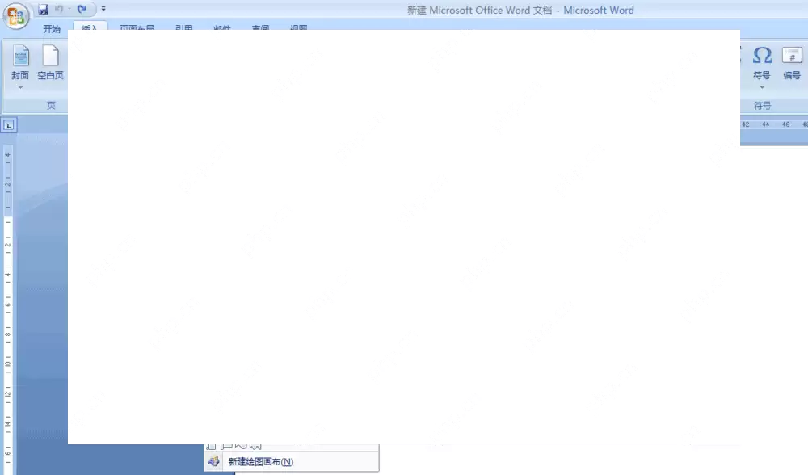Open the 引用 ribbon tab
Image resolution: width=808 pixels, height=475 pixels.
click(x=185, y=27)
